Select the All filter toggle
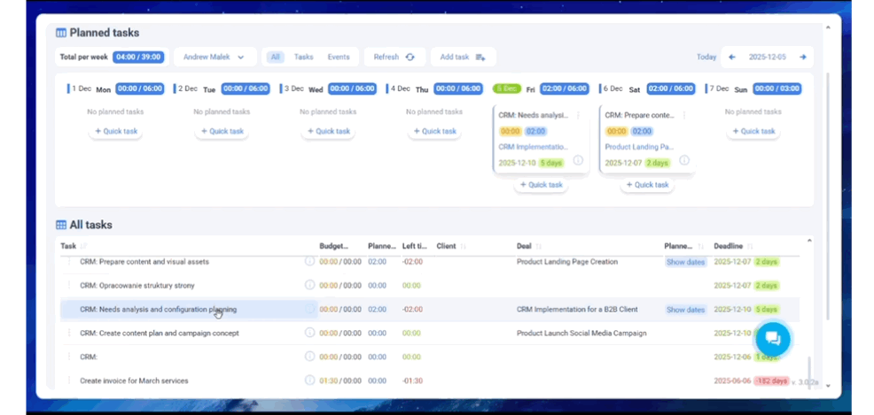874x415 pixels. click(276, 58)
